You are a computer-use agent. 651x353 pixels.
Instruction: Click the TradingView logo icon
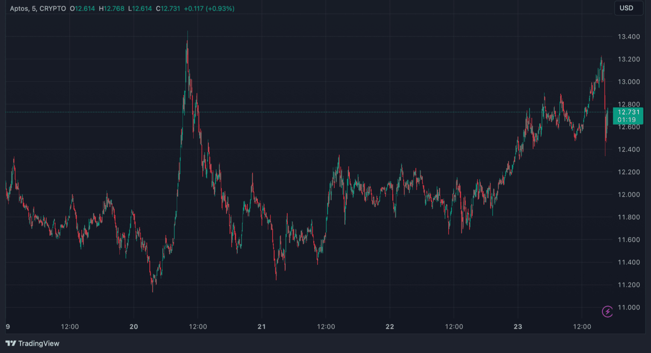pos(11,343)
